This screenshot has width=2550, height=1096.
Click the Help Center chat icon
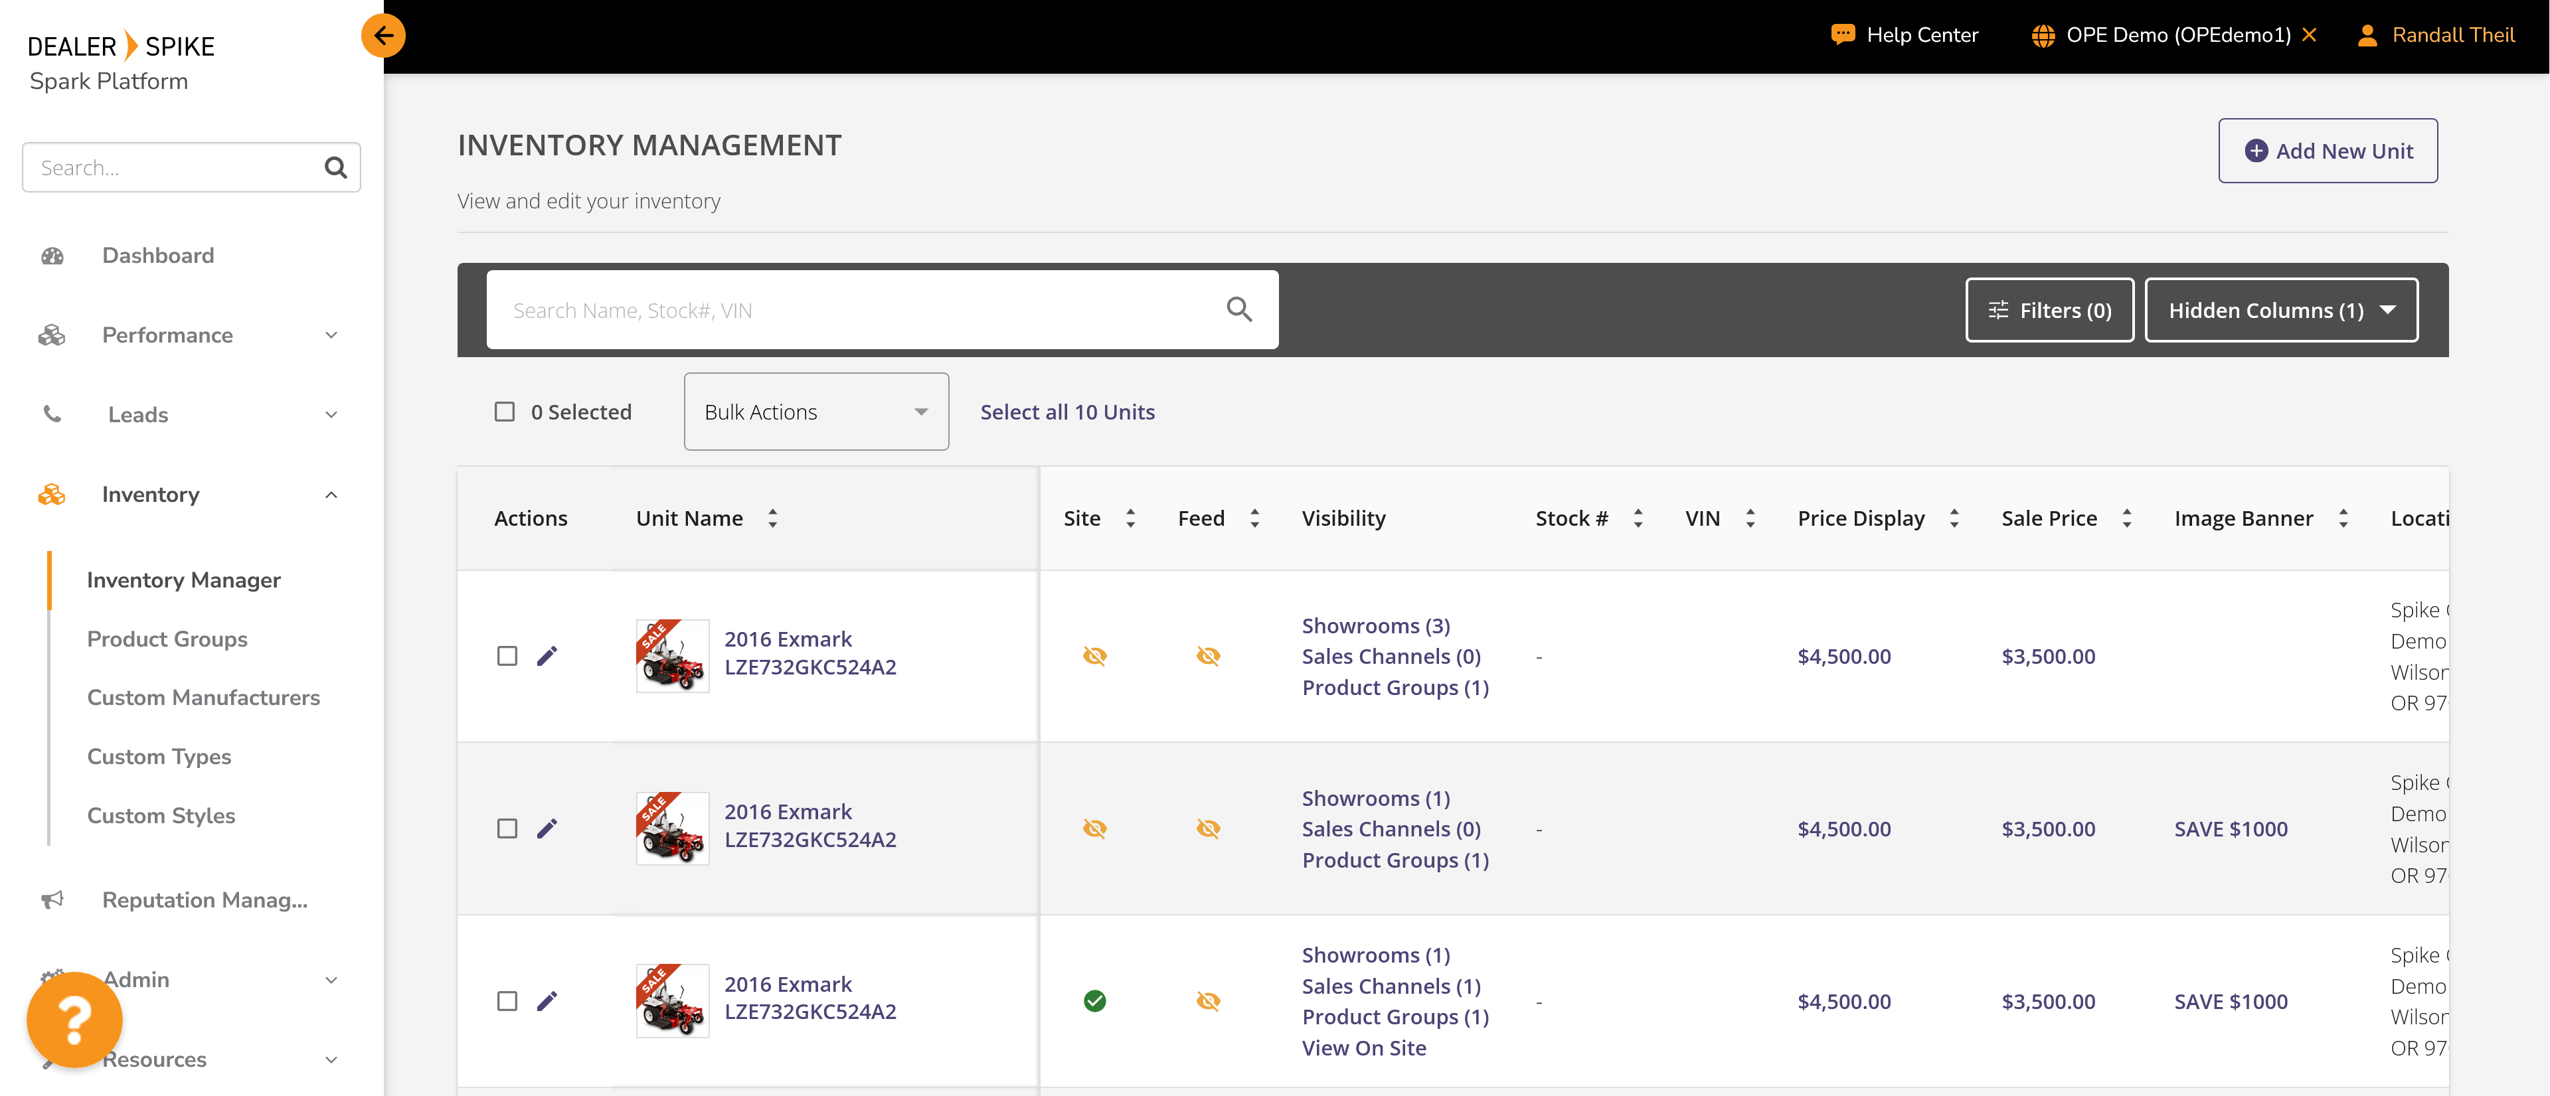(x=1842, y=35)
